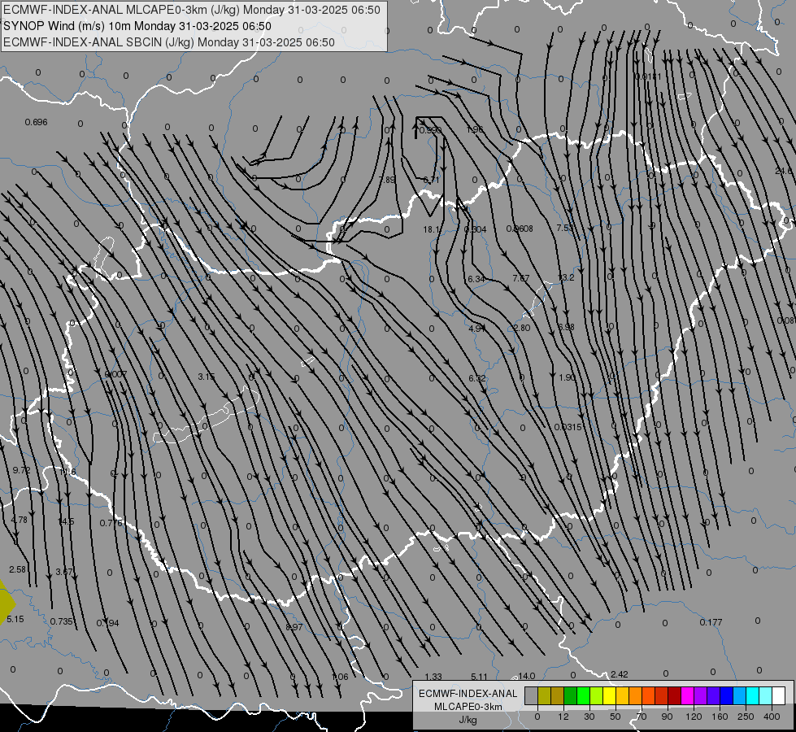Click the map value 14.5

[x=66, y=521]
